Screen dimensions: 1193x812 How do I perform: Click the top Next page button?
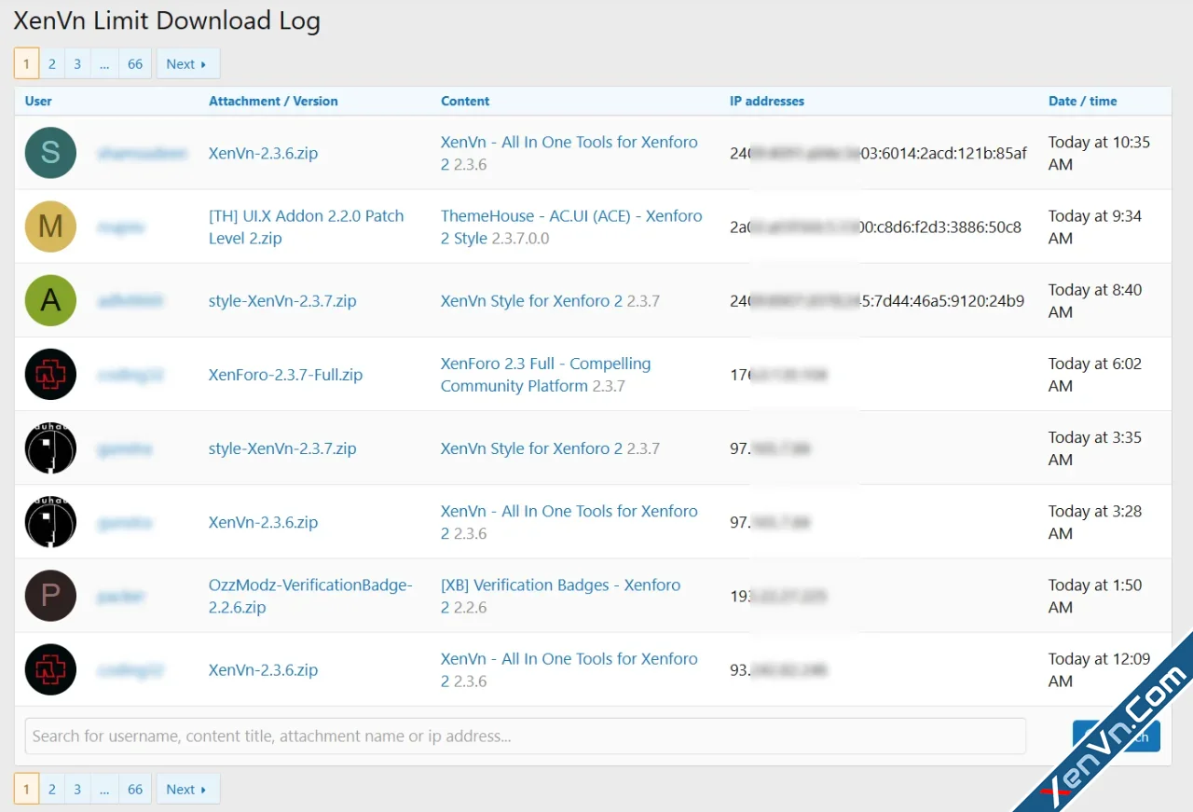[x=187, y=63]
